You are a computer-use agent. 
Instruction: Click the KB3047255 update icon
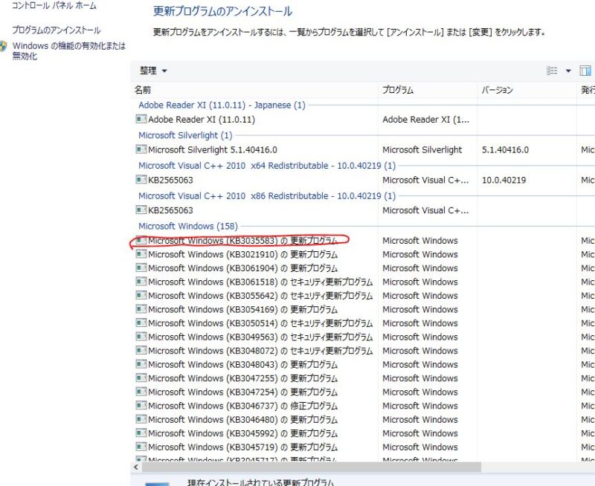click(x=141, y=378)
